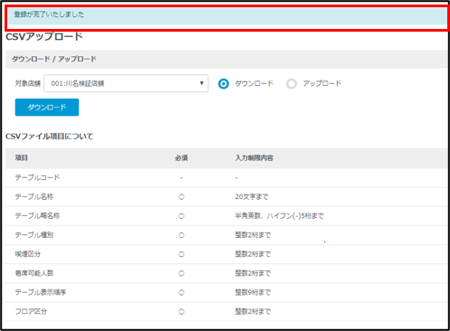Image resolution: width=450 pixels, height=331 pixels.
Task: Click the required circle for フロア区分
Action: [x=181, y=311]
